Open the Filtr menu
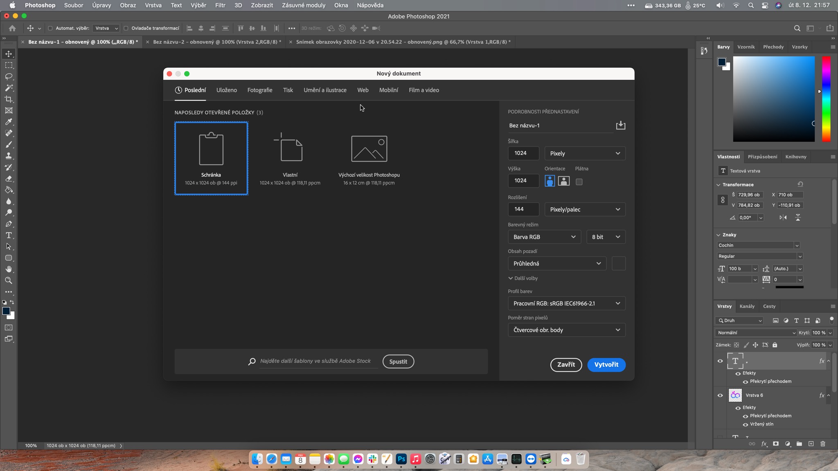This screenshot has width=838, height=471. click(x=220, y=5)
